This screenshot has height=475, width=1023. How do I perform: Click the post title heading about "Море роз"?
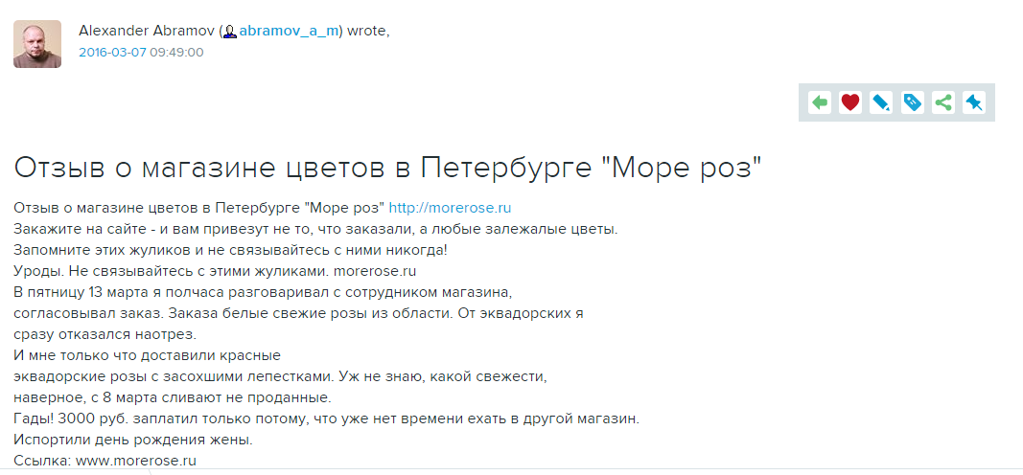388,169
